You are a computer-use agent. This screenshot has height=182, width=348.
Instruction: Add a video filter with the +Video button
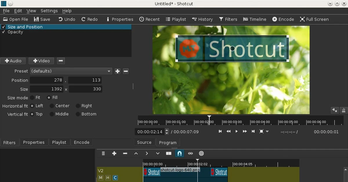pyautogui.click(x=41, y=61)
